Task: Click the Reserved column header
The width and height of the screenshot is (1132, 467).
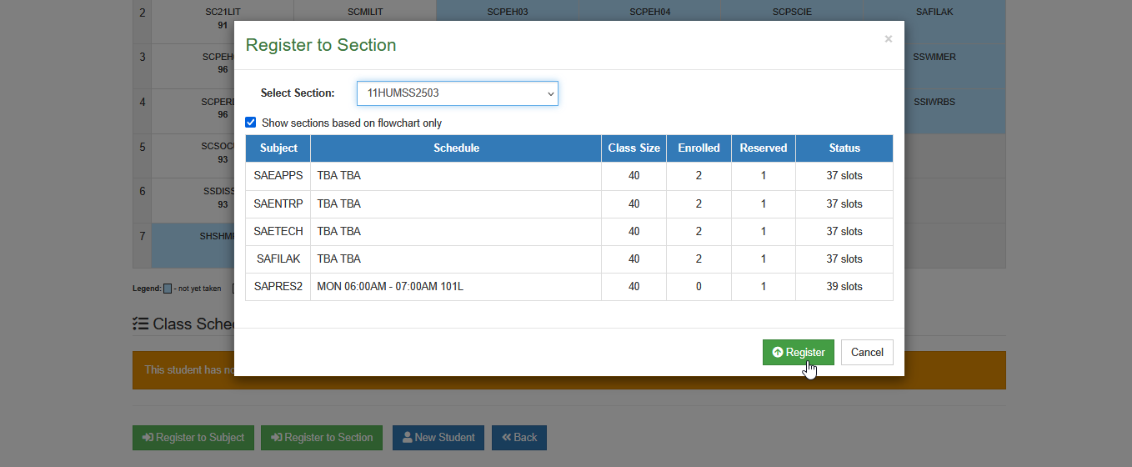Action: coord(764,148)
